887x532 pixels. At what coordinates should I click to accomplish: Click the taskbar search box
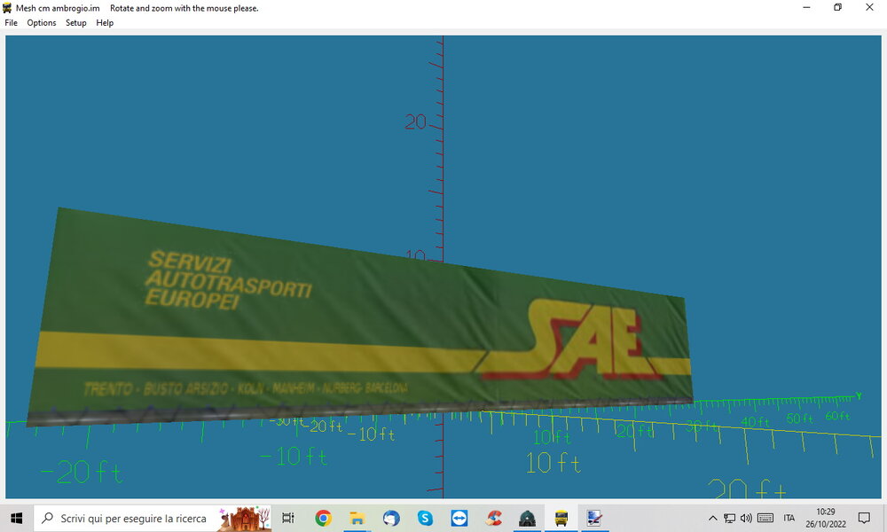point(153,518)
